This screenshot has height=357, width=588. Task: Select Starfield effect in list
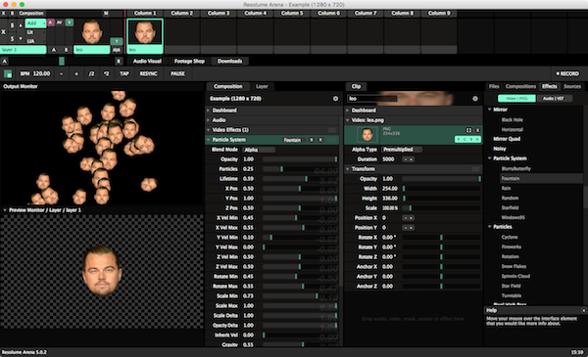click(510, 207)
